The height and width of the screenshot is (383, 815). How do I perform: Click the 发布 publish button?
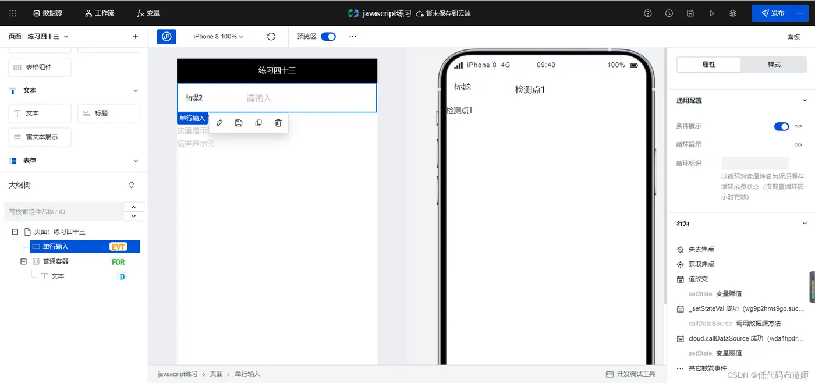pos(772,13)
